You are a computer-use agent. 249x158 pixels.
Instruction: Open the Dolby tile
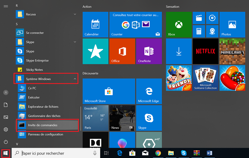point(96,140)
